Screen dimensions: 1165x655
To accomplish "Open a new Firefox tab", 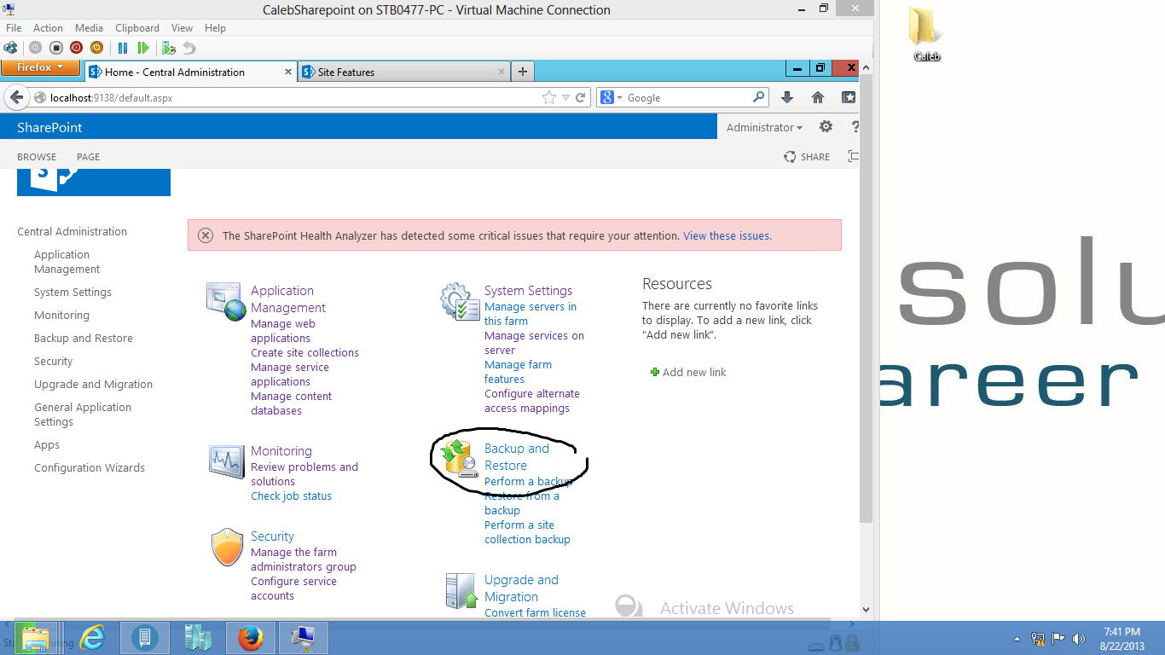I will 523,72.
